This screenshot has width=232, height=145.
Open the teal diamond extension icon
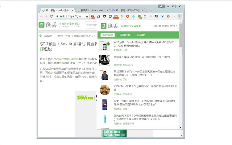pos(133,16)
